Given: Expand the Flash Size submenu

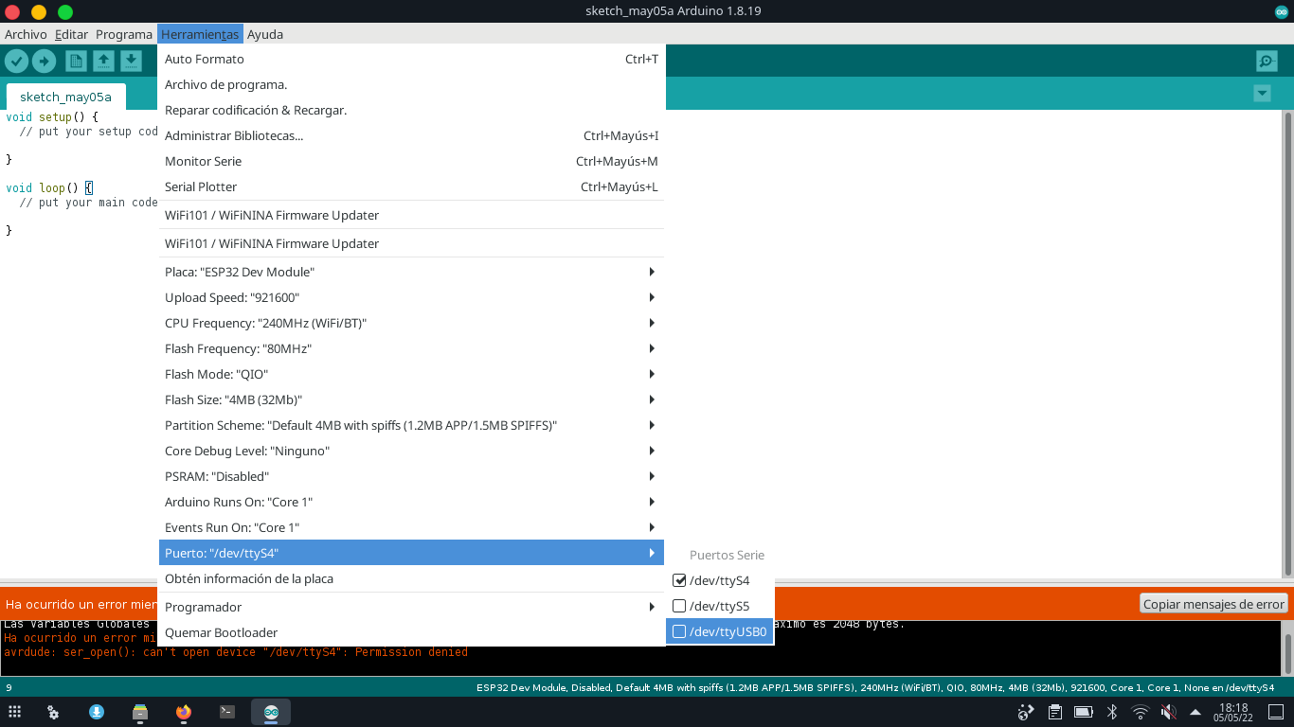Looking at the screenshot, I should 411,399.
